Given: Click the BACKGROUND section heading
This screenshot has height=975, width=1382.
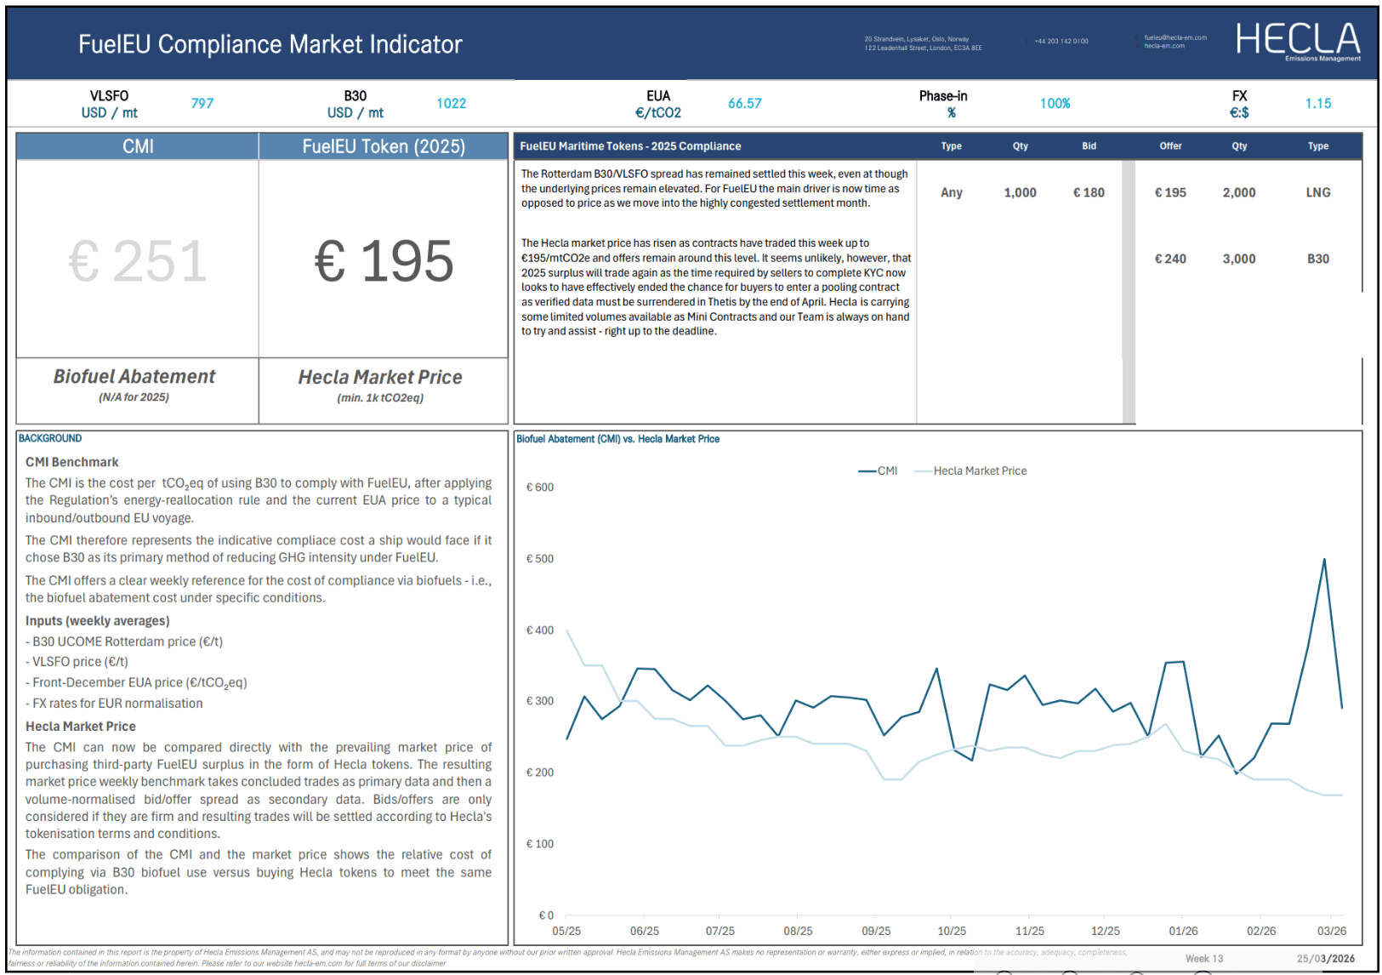Looking at the screenshot, I should pyautogui.click(x=50, y=438).
